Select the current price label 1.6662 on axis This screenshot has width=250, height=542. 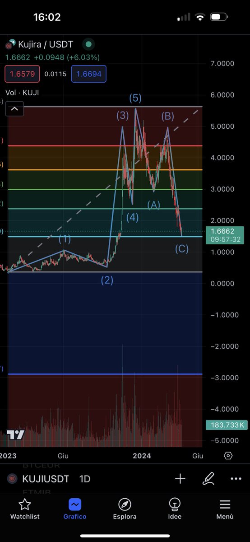(225, 234)
